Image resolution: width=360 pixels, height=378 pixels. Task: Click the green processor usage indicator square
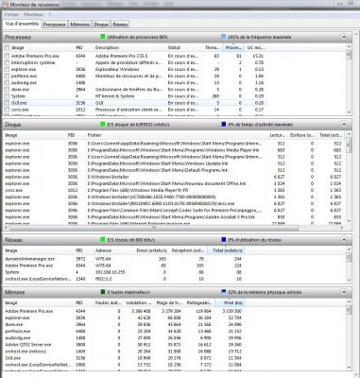tap(103, 37)
